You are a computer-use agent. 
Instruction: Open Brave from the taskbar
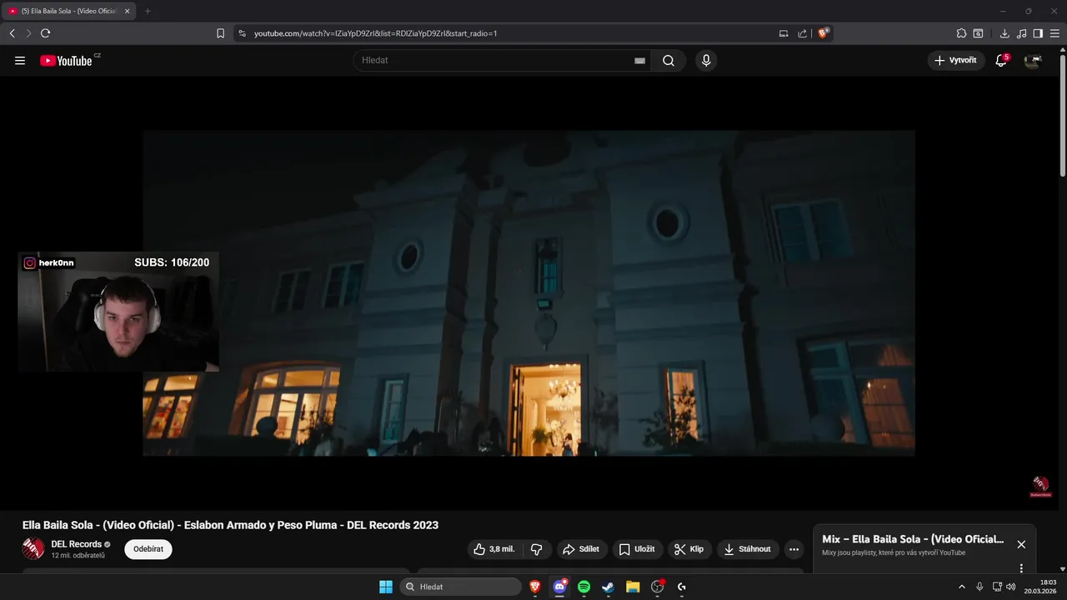click(535, 587)
